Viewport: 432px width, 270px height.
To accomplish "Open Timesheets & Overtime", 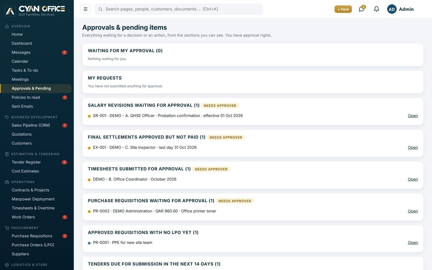I will click(x=36, y=208).
